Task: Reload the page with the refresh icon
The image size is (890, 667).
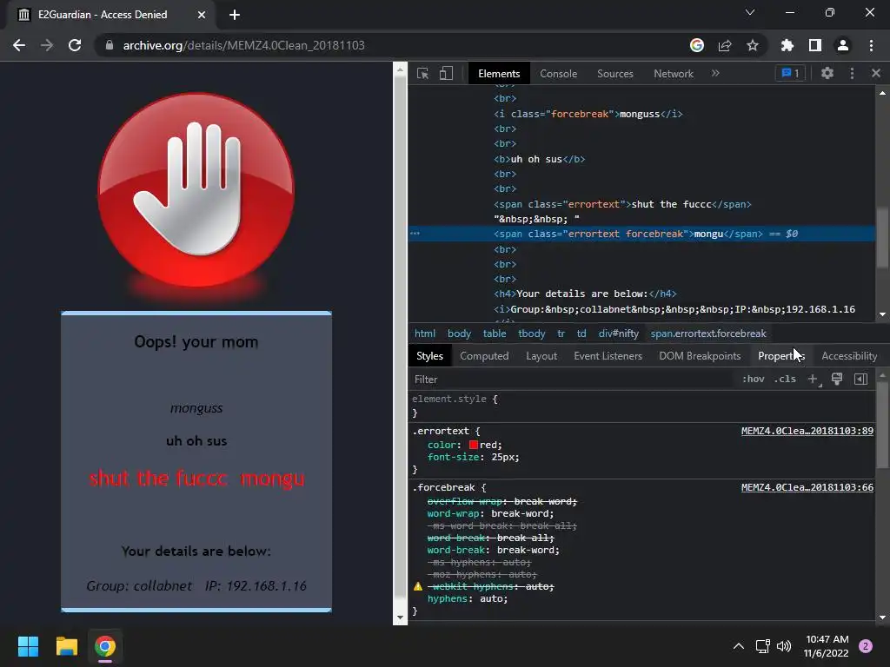Action: (75, 45)
